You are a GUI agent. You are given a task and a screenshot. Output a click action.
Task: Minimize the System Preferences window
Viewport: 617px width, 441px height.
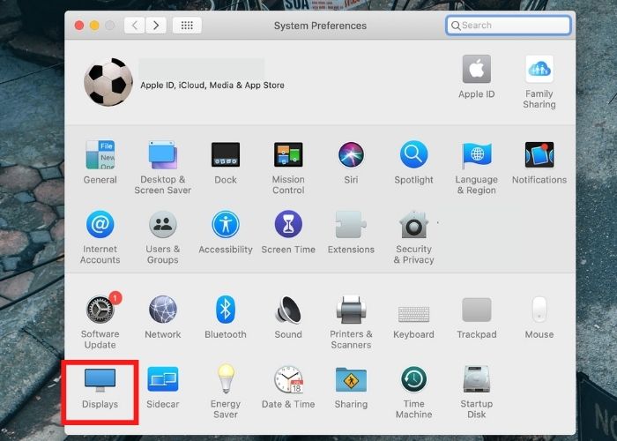[x=94, y=26]
